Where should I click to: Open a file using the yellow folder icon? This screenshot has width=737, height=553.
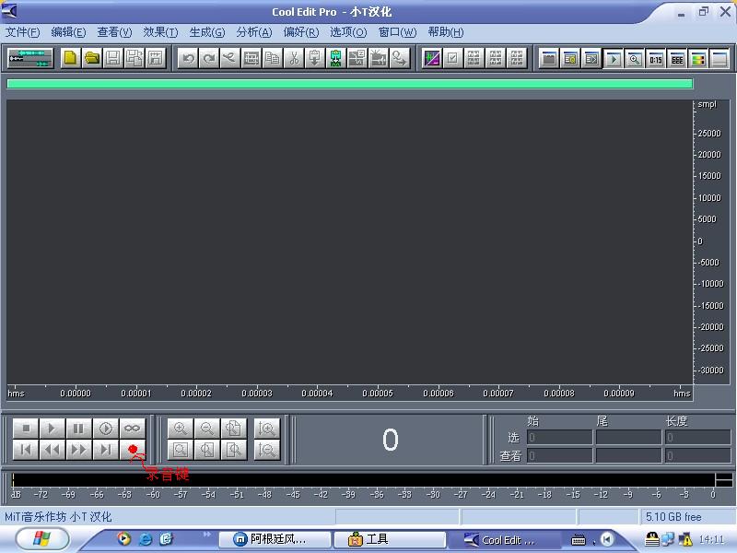[92, 58]
